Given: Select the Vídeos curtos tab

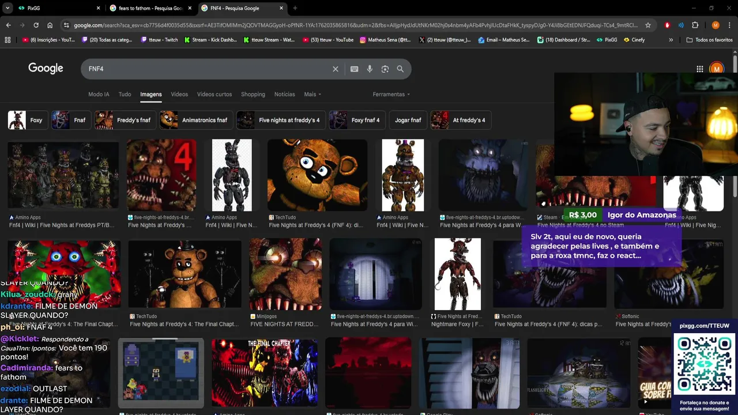Looking at the screenshot, I should 214,95.
